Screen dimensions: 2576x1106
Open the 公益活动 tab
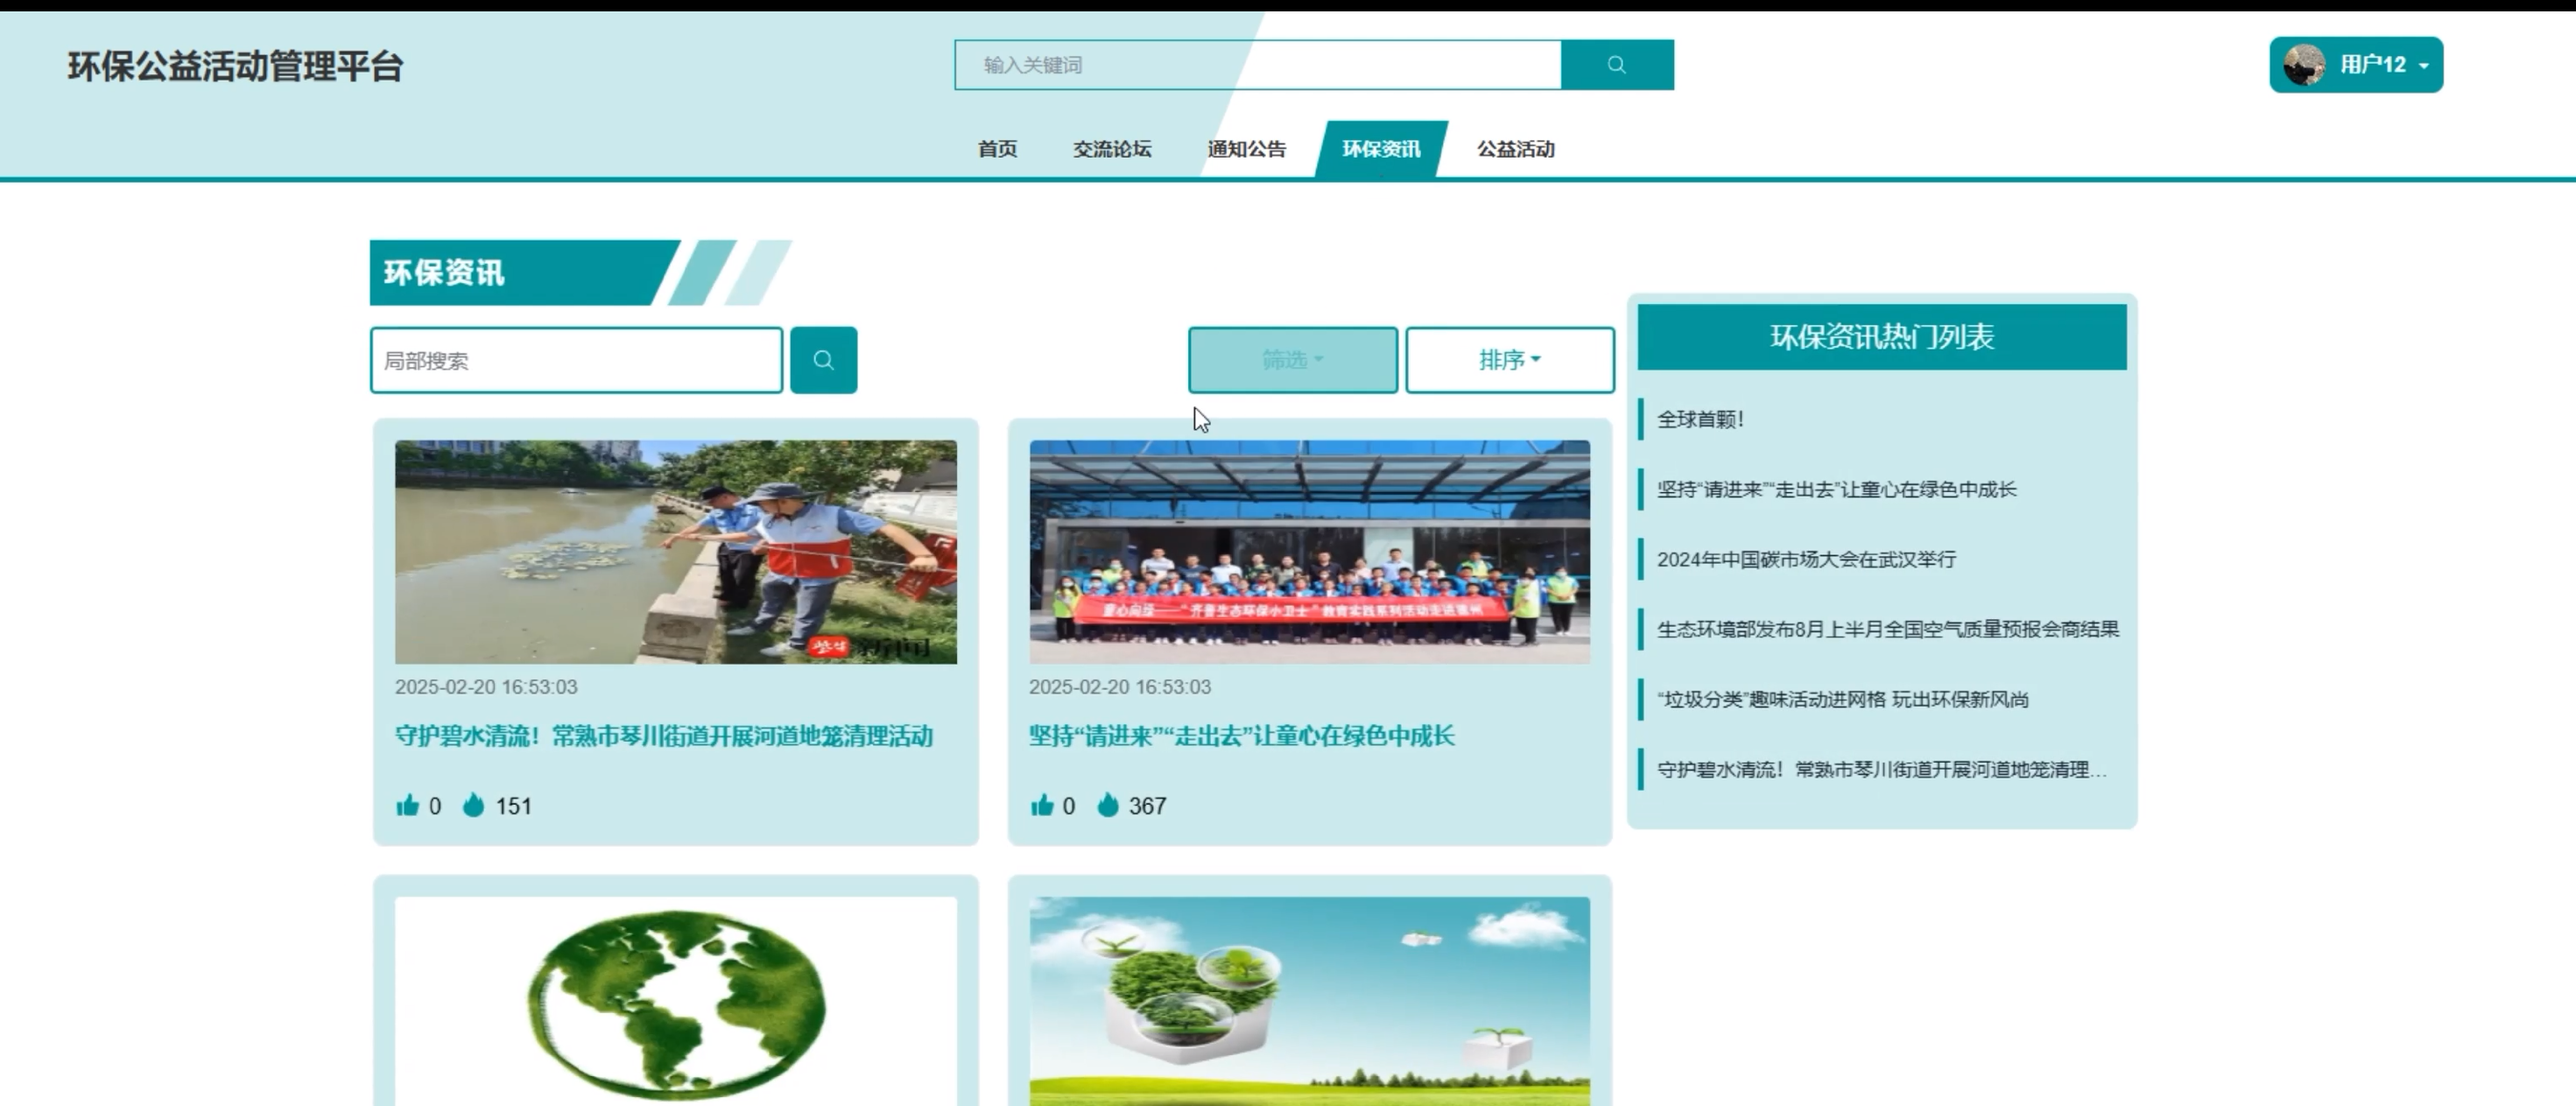click(1515, 149)
